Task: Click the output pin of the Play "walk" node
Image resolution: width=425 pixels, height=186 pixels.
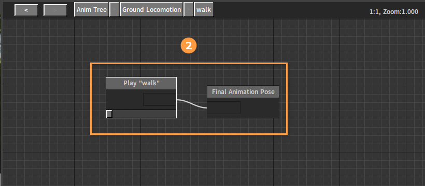Action: [x=160, y=100]
